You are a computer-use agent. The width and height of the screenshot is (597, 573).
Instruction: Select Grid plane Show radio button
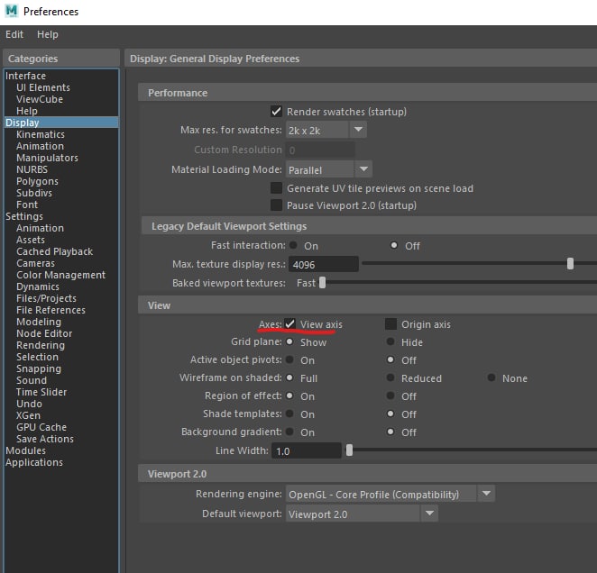289,341
